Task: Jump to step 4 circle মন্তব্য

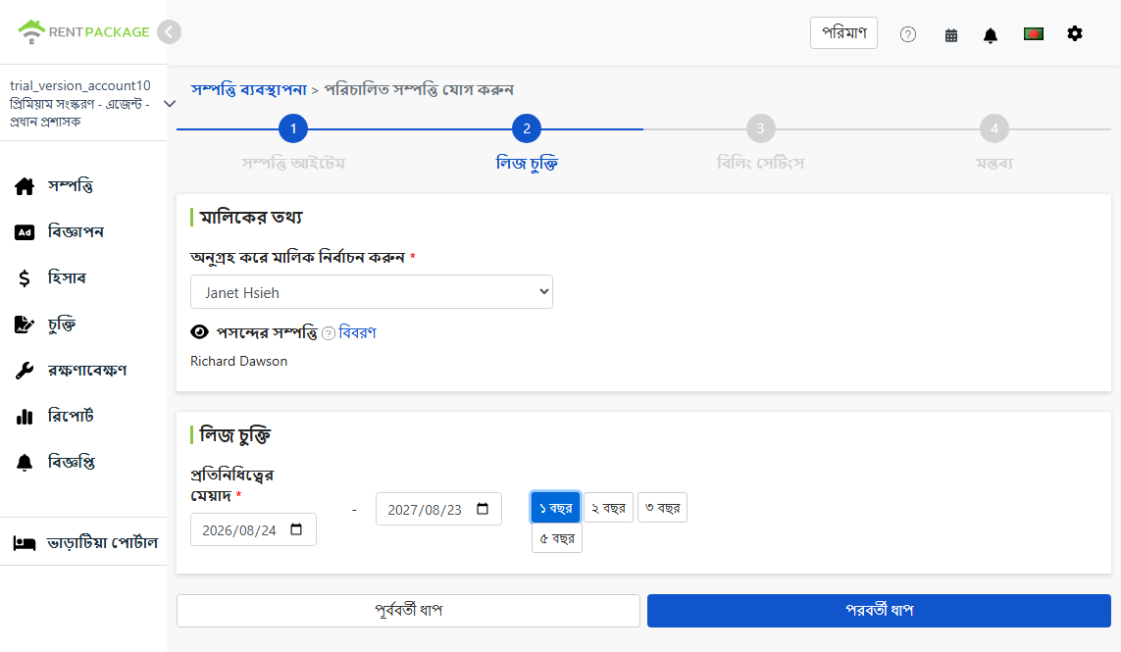Action: coord(994,128)
